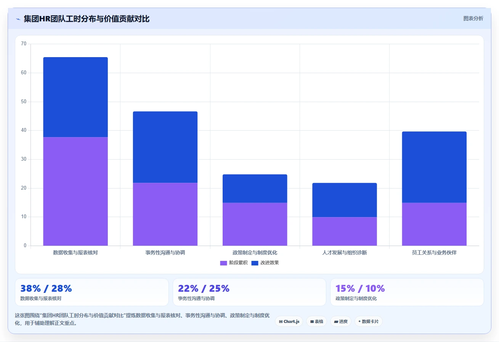499x342 pixels.
Task: Click the 图表分析 label in the header
Action: (x=473, y=18)
